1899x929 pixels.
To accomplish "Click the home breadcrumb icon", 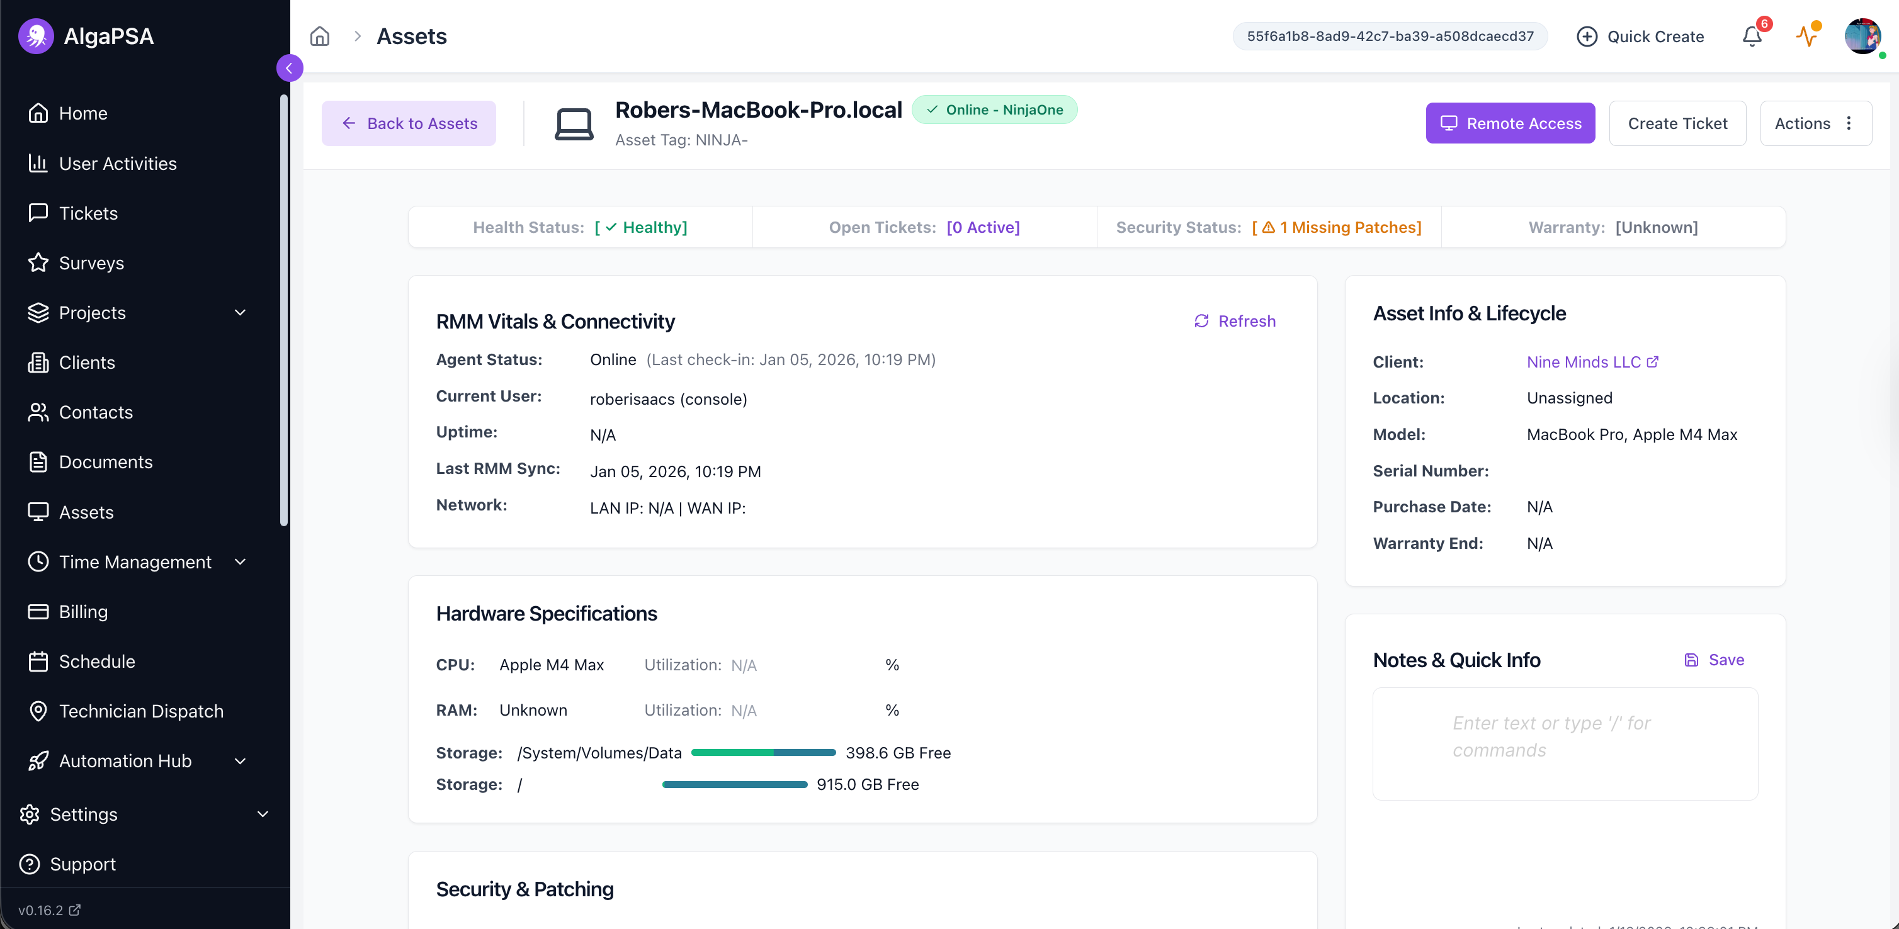I will click(x=319, y=36).
